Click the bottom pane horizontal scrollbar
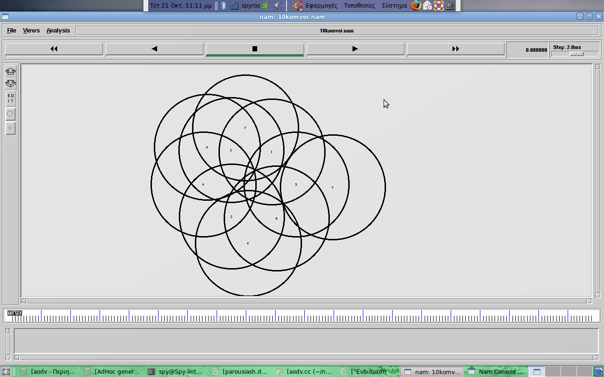The width and height of the screenshot is (604, 377). 307,358
